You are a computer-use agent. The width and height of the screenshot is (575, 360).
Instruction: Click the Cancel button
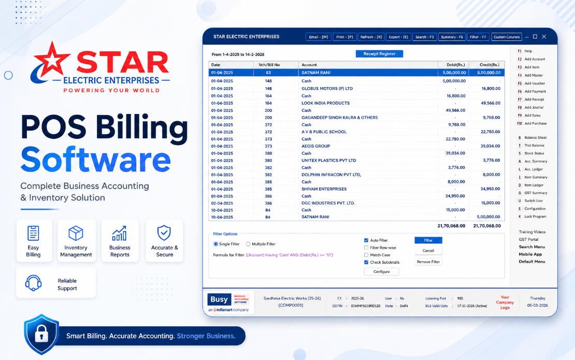(428, 251)
